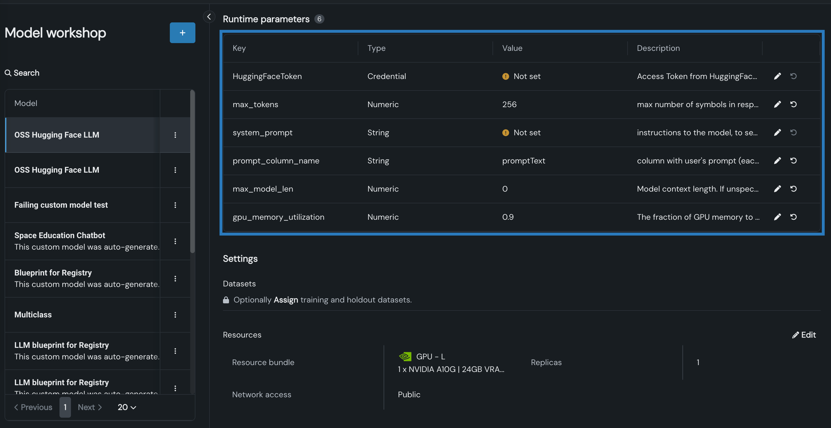
Task: Click the model list scrollbar
Action: click(193, 171)
